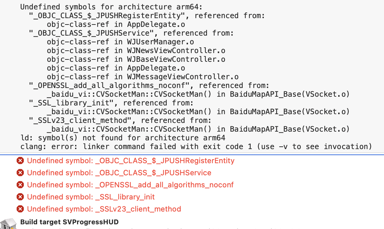Click the quoted "_SSL_library_init" referenced-from log line
The image size is (384, 229).
[x=111, y=103]
